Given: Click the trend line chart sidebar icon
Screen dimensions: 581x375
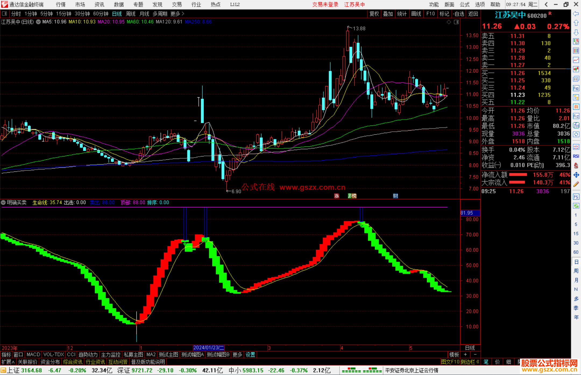Looking at the screenshot, I should coord(576,60).
